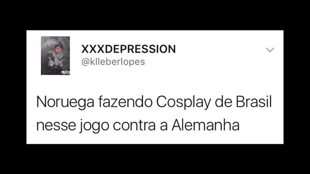Image resolution: width=310 pixels, height=174 pixels.
Task: Select the word Alemanha in tweet
Action: pos(205,125)
